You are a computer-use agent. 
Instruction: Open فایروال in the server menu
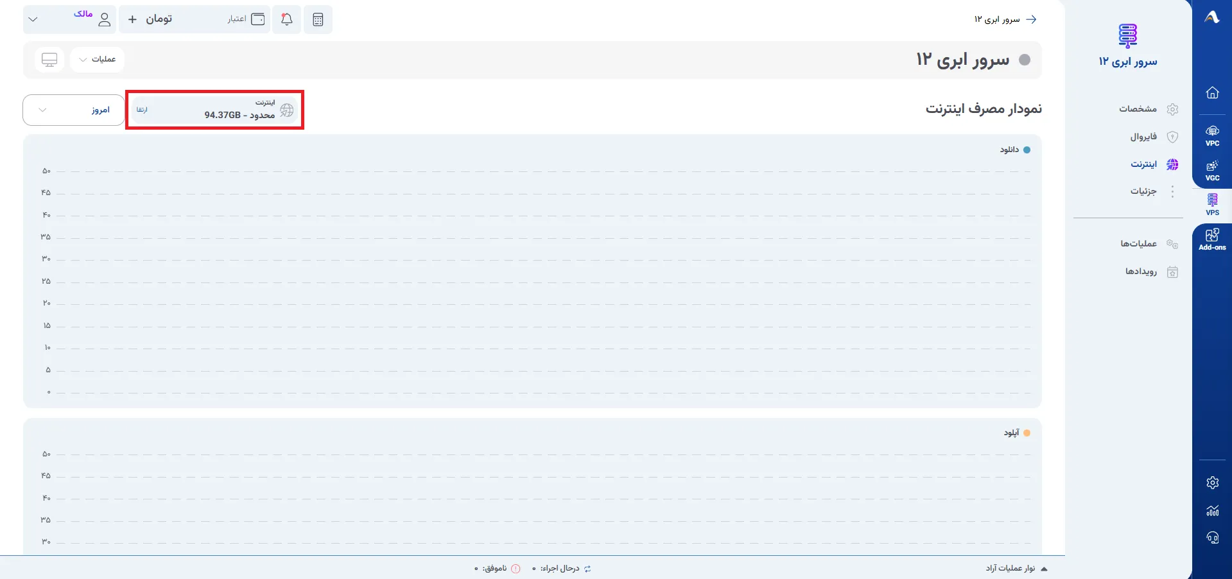[1154, 137]
